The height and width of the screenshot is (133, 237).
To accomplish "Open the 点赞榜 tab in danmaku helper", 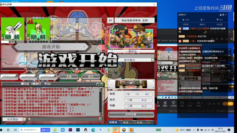I will click(185, 25).
